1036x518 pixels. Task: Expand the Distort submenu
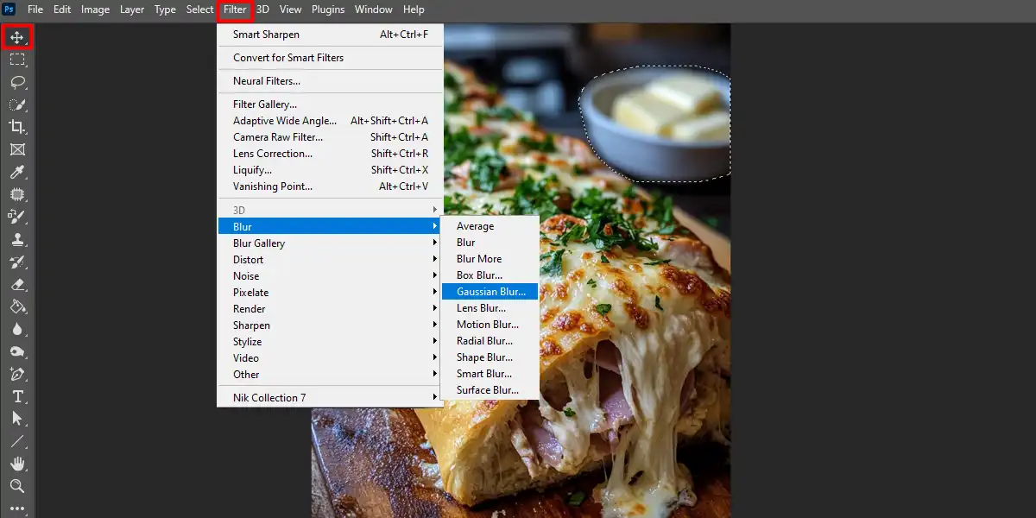[330, 260]
